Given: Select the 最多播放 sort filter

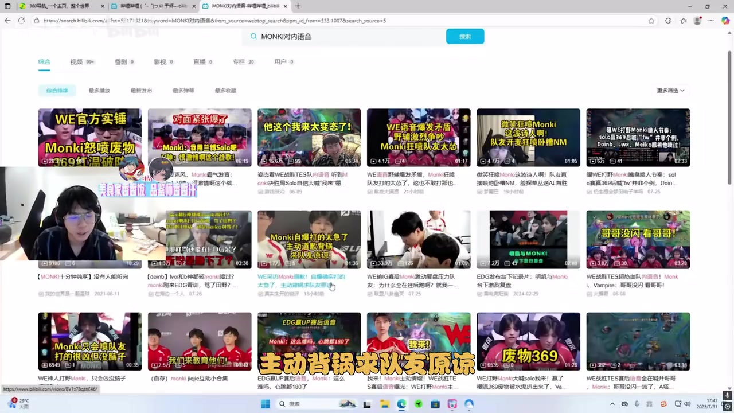Looking at the screenshot, I should pyautogui.click(x=99, y=90).
